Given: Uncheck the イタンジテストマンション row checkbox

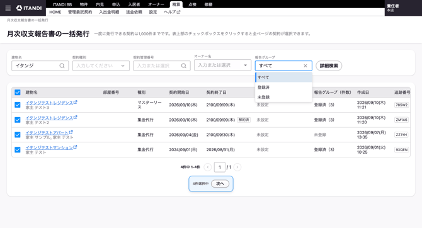Looking at the screenshot, I should pyautogui.click(x=18, y=150).
